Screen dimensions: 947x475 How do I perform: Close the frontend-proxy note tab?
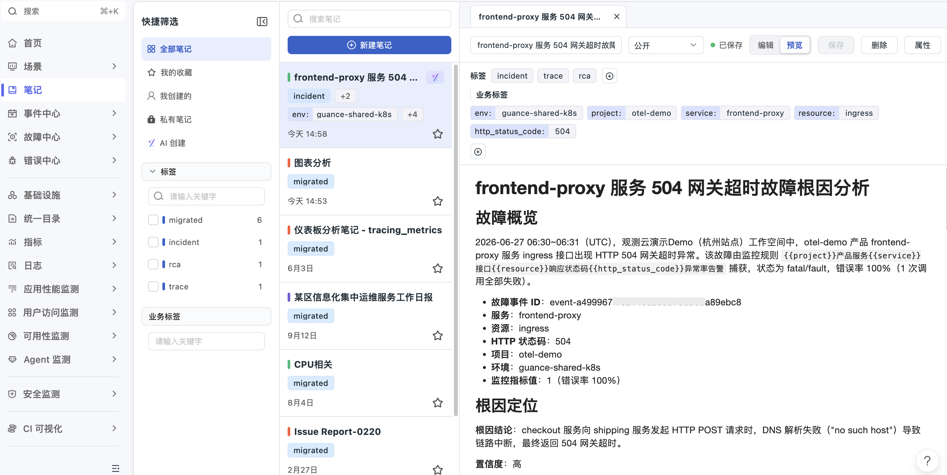pyautogui.click(x=617, y=17)
